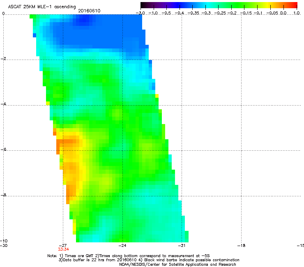Click the -10 latitude axis label
Screen dimensions: 304x267
(x=4, y=241)
